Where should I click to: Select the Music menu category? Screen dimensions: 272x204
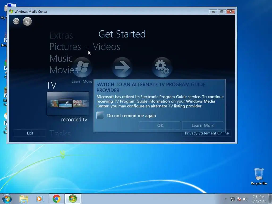(61, 58)
